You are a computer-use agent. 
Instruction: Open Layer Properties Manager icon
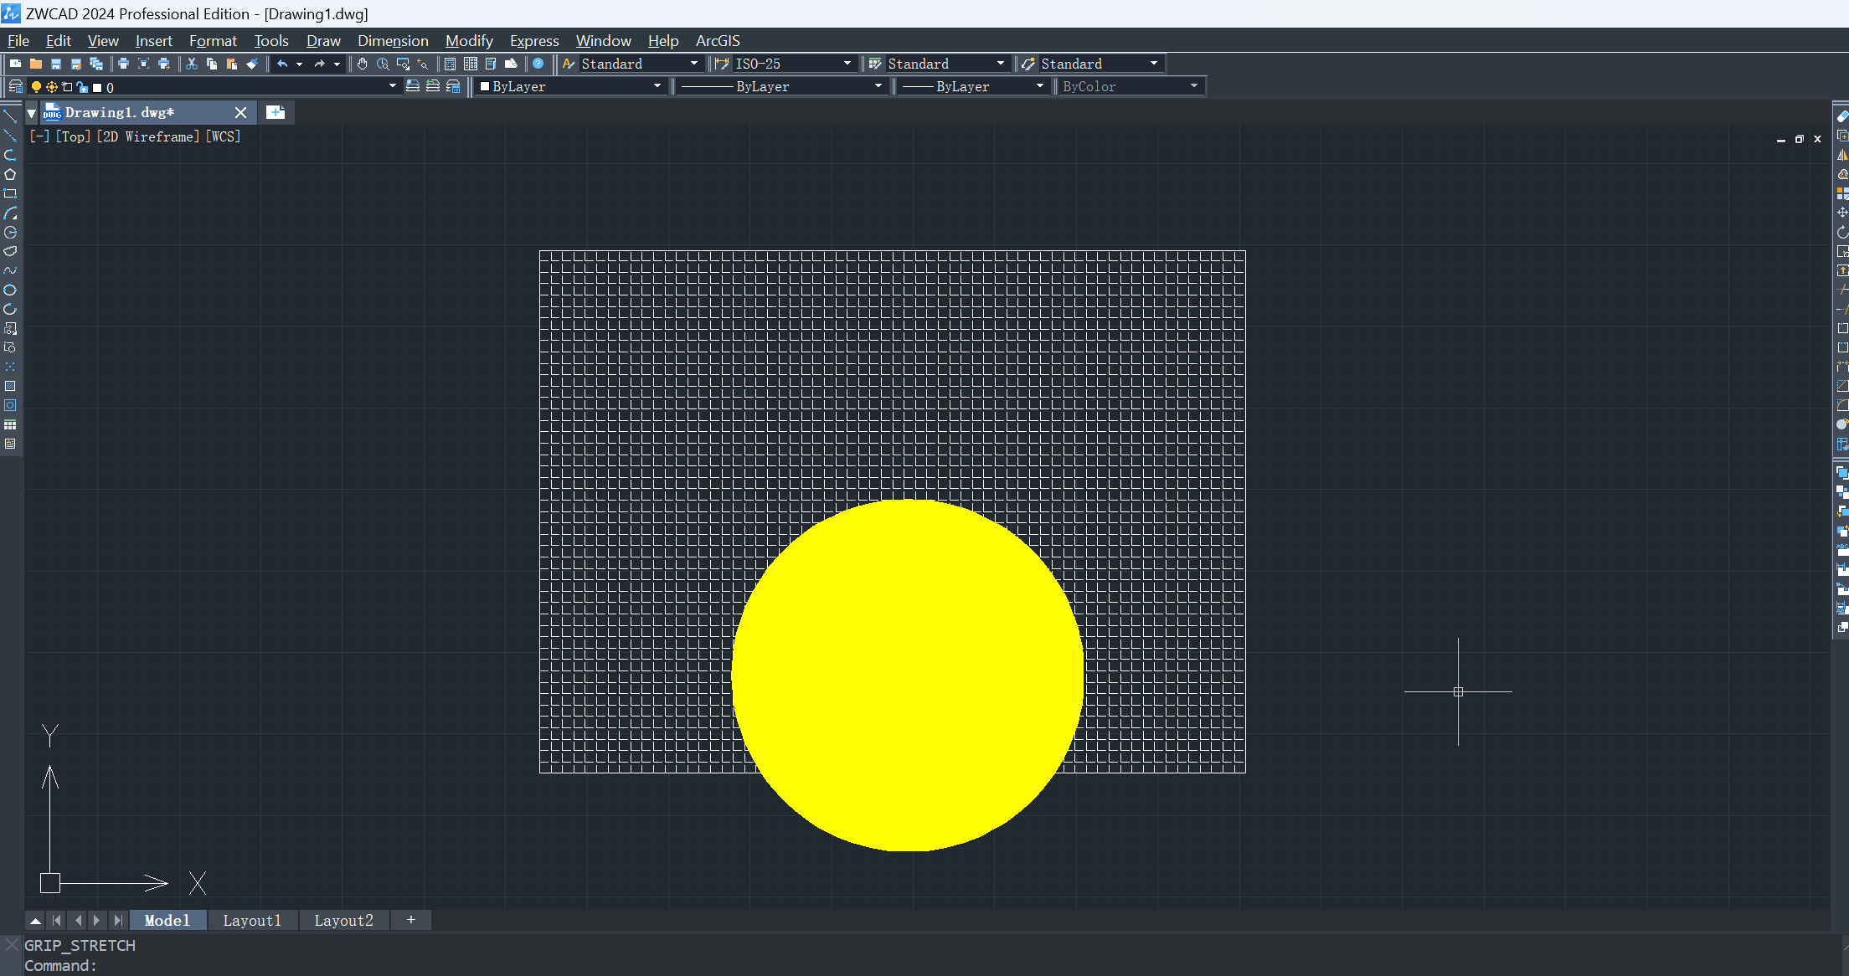point(15,86)
